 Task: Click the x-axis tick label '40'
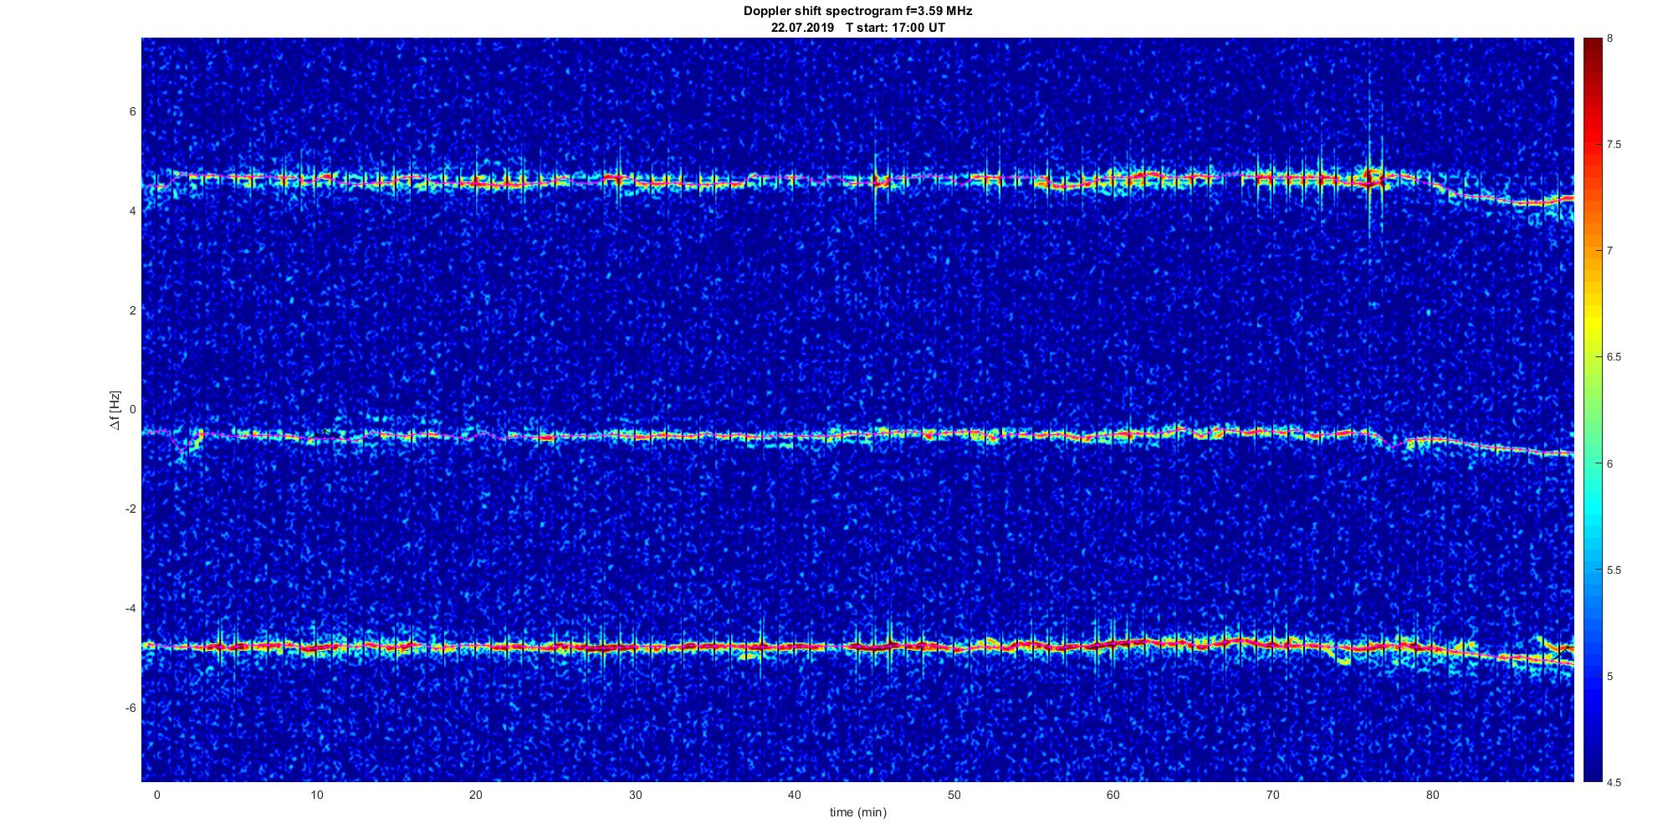coord(795,795)
